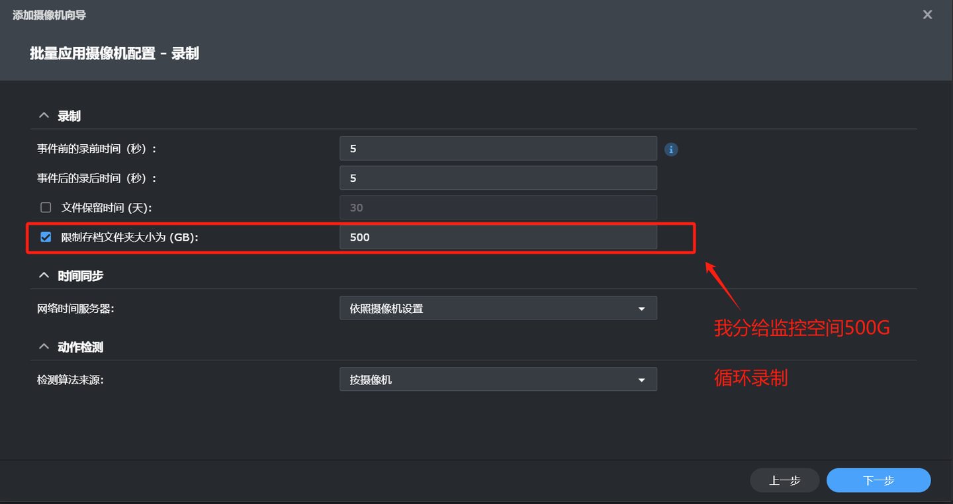Click the 时间同步 section header label
953x504 pixels.
[x=80, y=276]
